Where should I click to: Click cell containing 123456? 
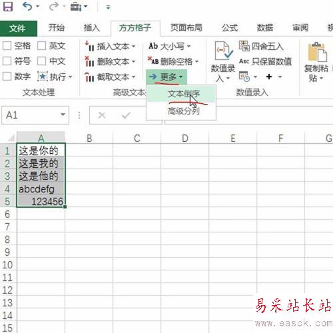(41, 201)
